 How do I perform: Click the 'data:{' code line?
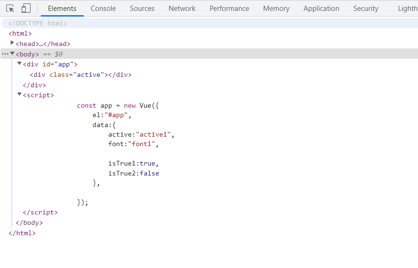pos(104,125)
